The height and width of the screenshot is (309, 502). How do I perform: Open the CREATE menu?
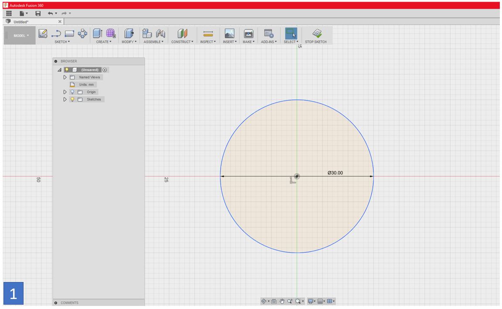point(104,42)
